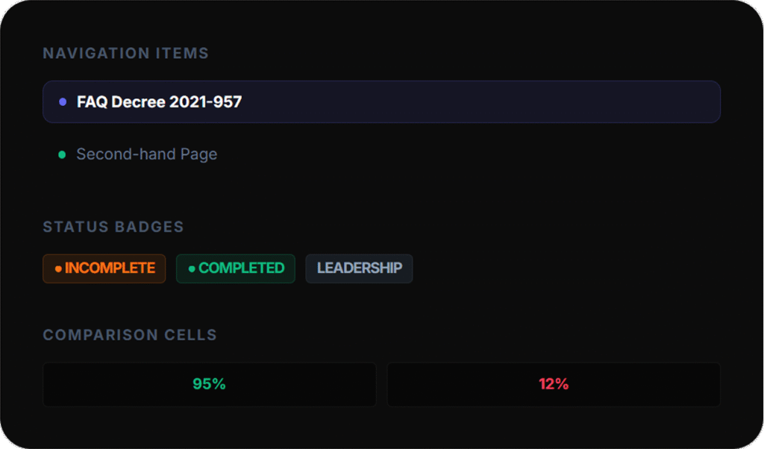Click the orange dot in INCOMPLETE badge

[x=58, y=269]
